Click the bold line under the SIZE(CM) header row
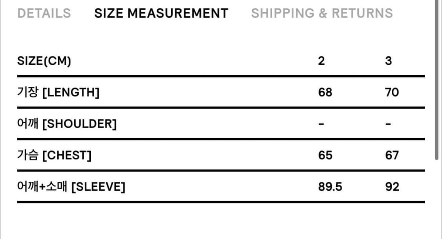The width and height of the screenshot is (442, 239). pos(221,76)
